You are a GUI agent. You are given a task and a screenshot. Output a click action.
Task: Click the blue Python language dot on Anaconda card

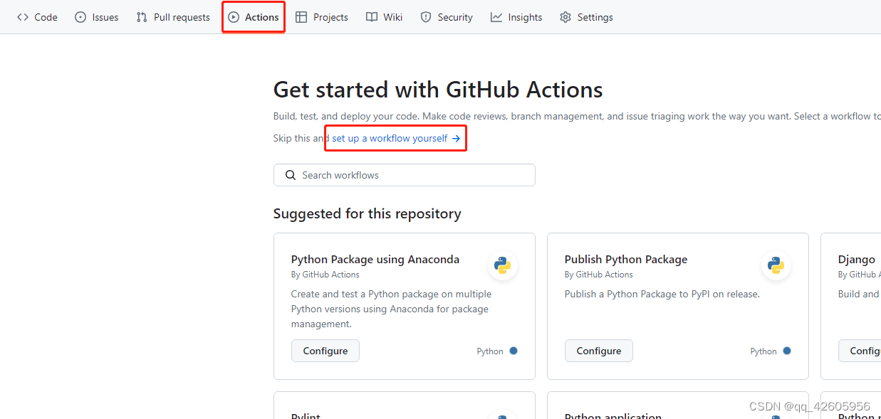[x=514, y=351]
